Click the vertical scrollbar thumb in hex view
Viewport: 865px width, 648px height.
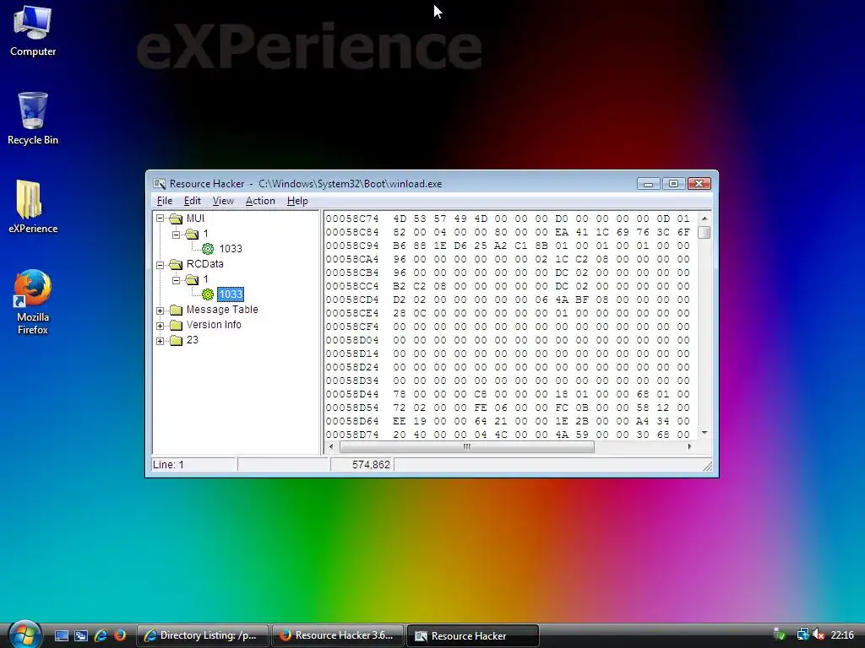[x=704, y=233]
